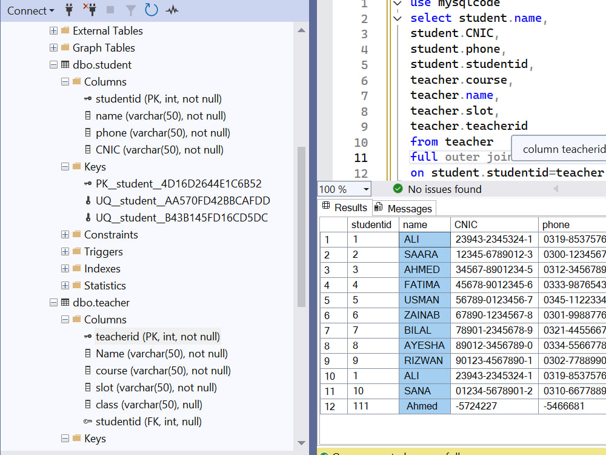
Task: Open the Connect dropdown in Object Explorer
Action: (30, 10)
